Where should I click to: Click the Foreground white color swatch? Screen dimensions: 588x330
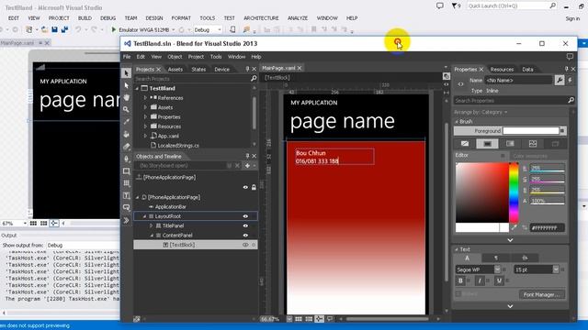(x=531, y=130)
